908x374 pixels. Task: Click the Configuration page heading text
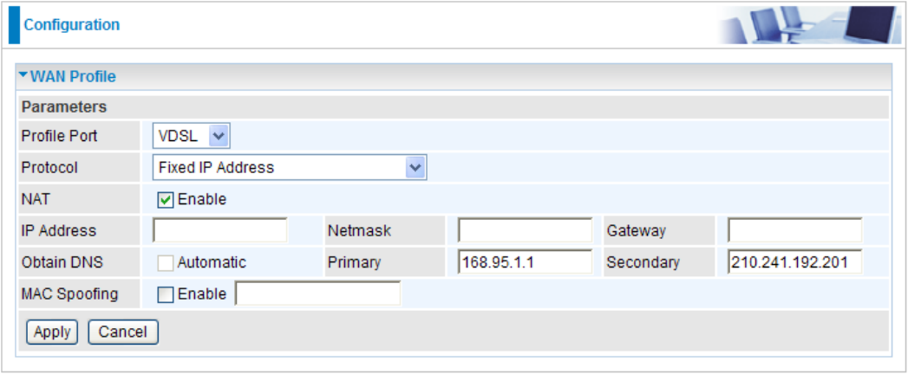pos(72,25)
